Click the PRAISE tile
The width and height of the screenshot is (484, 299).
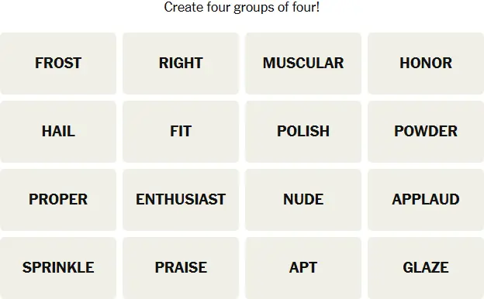(x=181, y=268)
